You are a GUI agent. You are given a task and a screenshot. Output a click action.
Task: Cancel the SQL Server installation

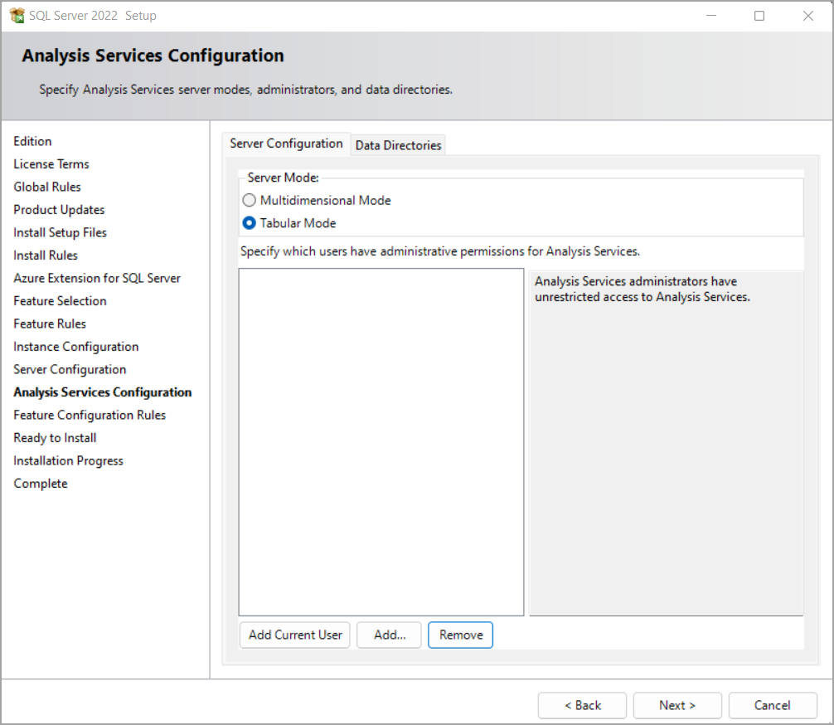point(773,705)
